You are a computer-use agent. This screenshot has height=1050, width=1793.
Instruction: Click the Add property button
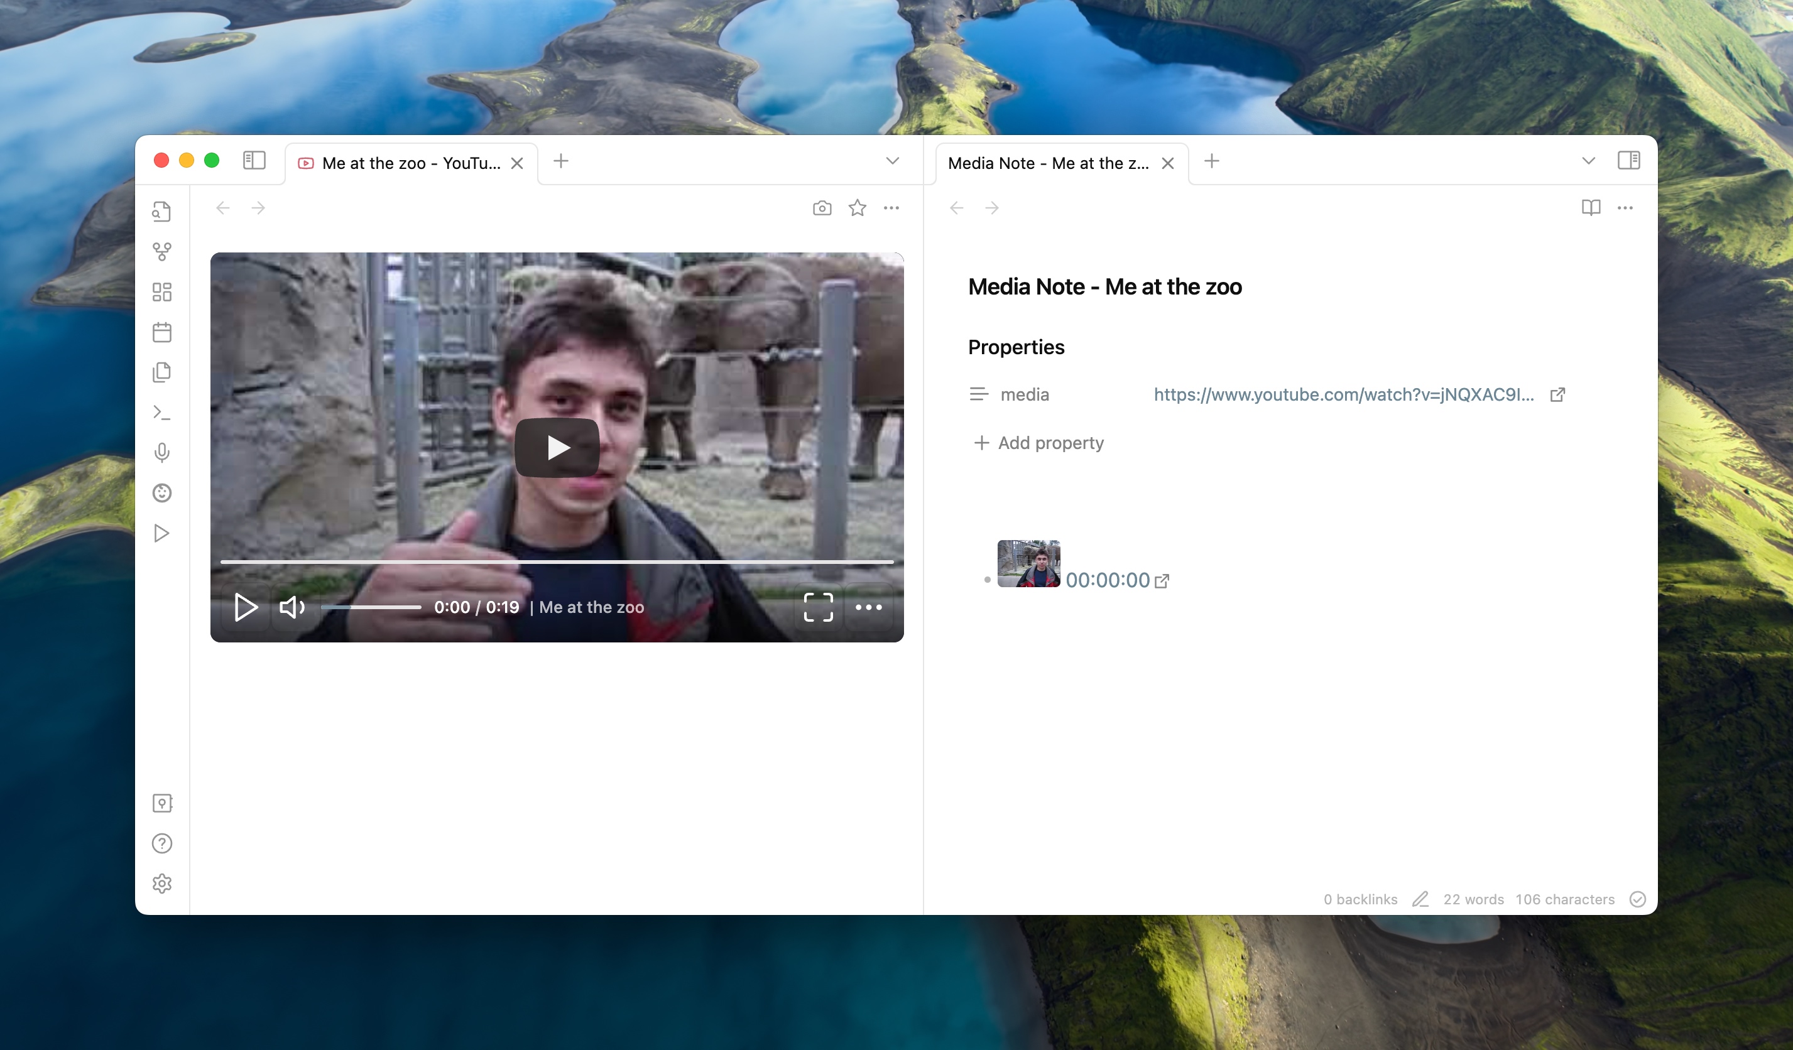1039,443
